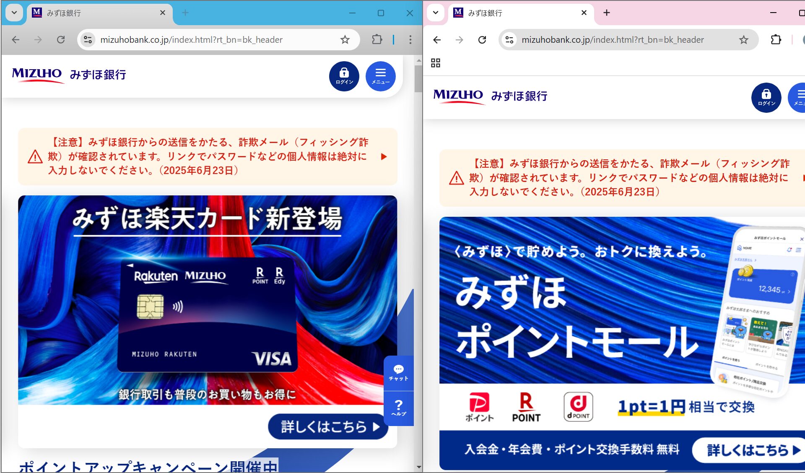
Task: Select the みずほ銀行 tab in left window
Action: click(x=99, y=13)
